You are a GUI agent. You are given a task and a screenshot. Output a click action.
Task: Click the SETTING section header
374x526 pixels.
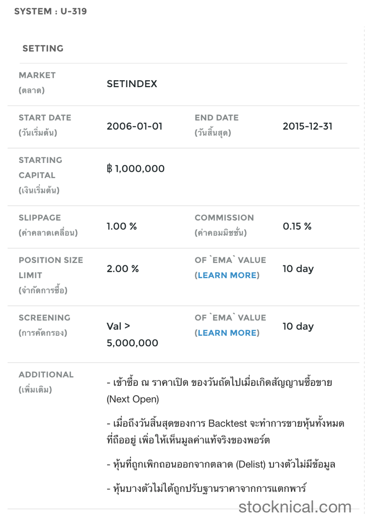pos(43,48)
